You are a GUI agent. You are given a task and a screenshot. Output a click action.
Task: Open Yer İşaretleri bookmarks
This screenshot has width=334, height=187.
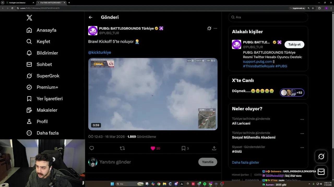pos(45,99)
